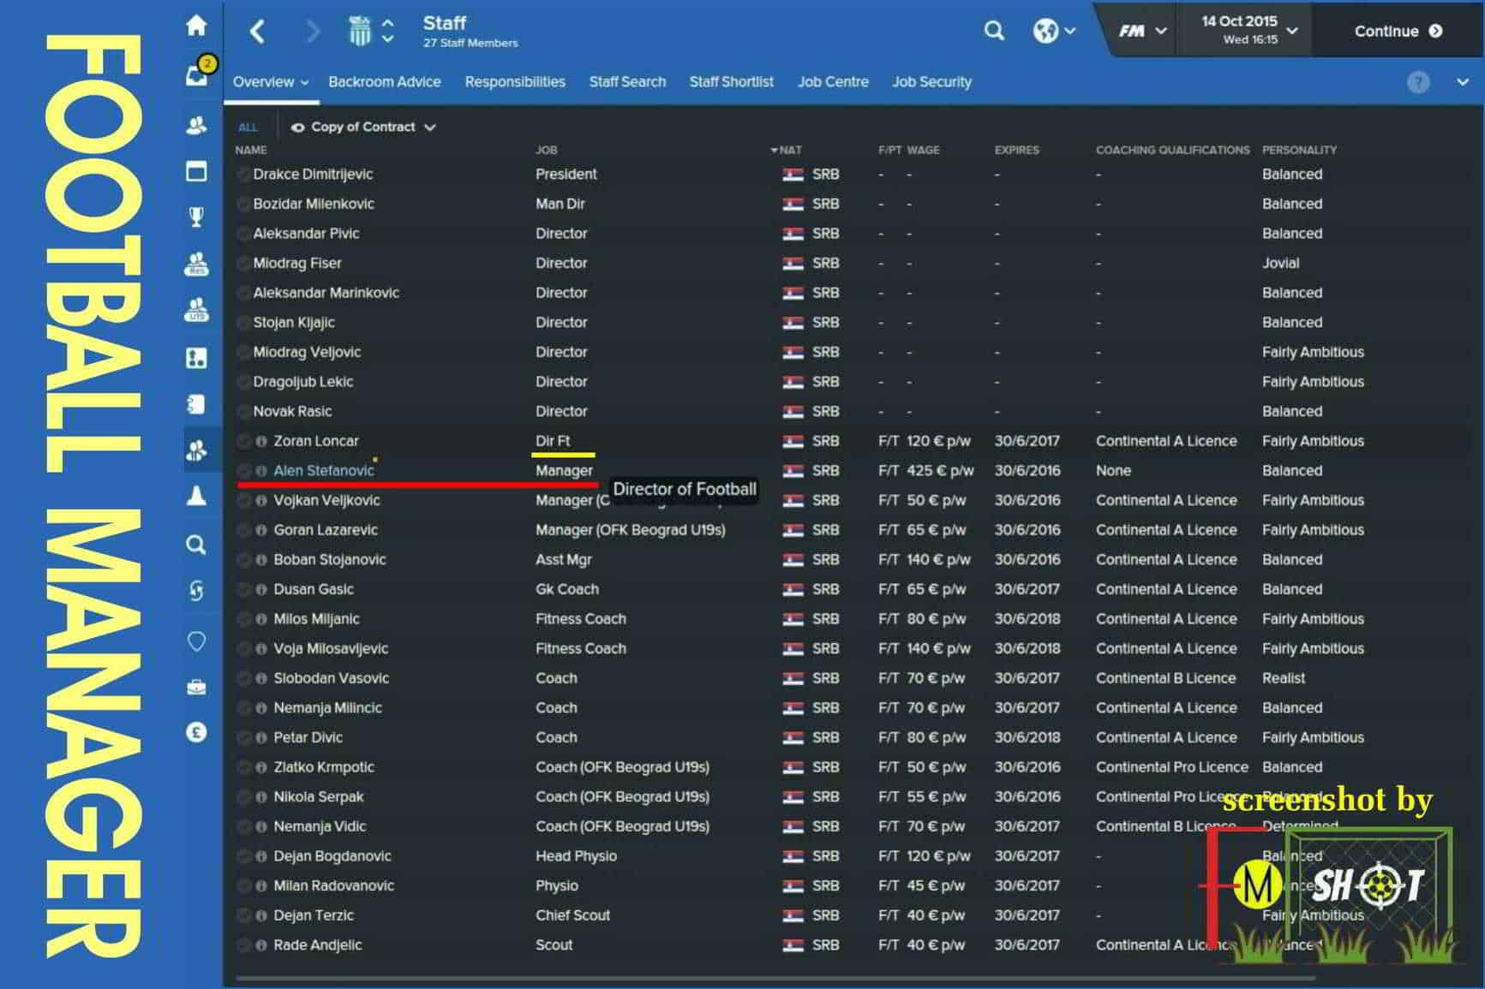This screenshot has width=1485, height=989.
Task: Open info icon for Zoran Loncar
Action: coord(261,442)
